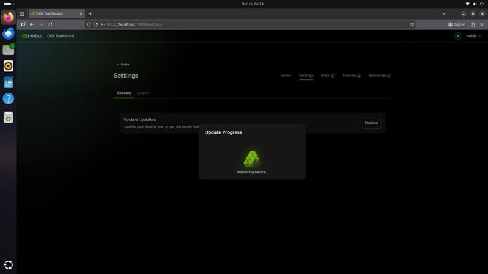Click the key permissions icon in address bar
The width and height of the screenshot is (488, 274).
[x=102, y=24]
